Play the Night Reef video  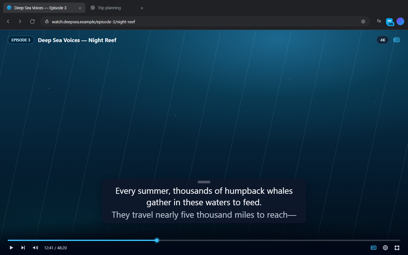[11, 248]
